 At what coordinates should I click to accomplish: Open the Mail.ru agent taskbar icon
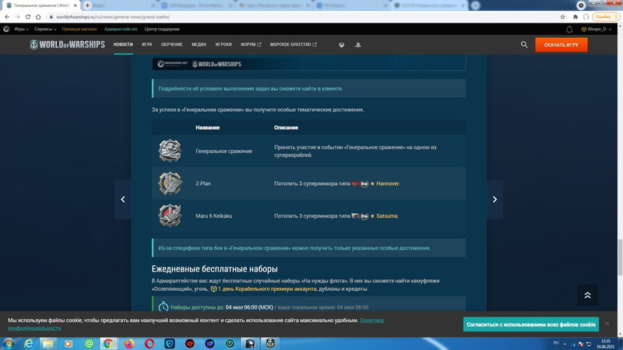[89, 344]
